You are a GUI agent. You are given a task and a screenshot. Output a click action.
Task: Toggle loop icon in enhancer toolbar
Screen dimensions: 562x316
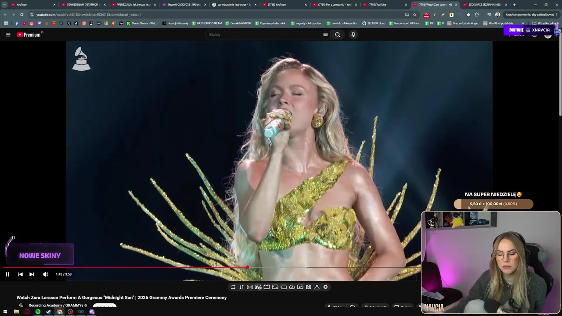tap(233, 287)
